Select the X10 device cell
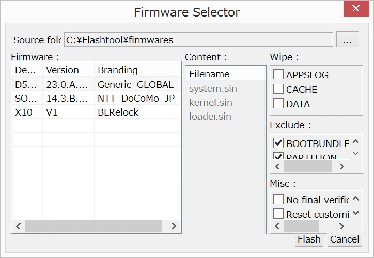The width and height of the screenshot is (374, 258). click(27, 112)
